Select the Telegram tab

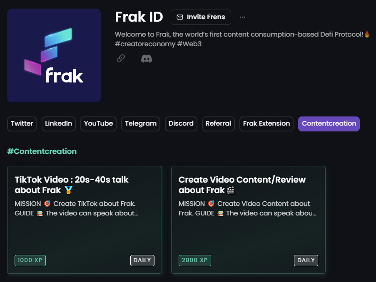pos(140,124)
